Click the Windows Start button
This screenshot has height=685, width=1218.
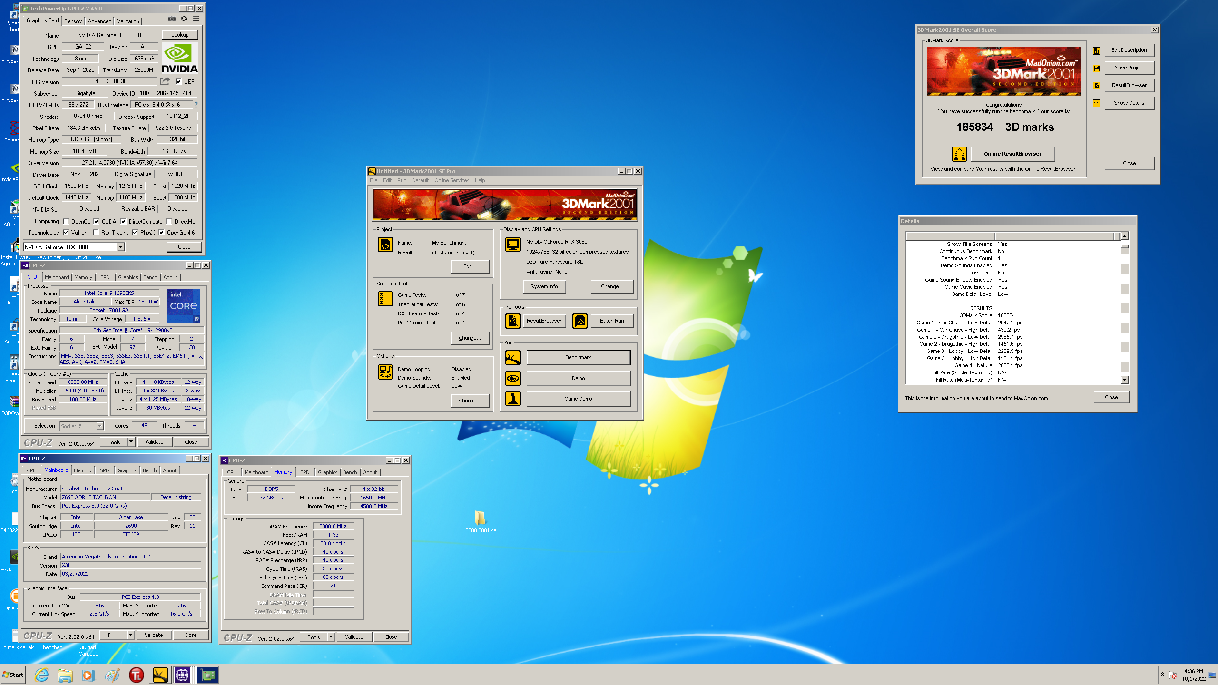point(13,675)
